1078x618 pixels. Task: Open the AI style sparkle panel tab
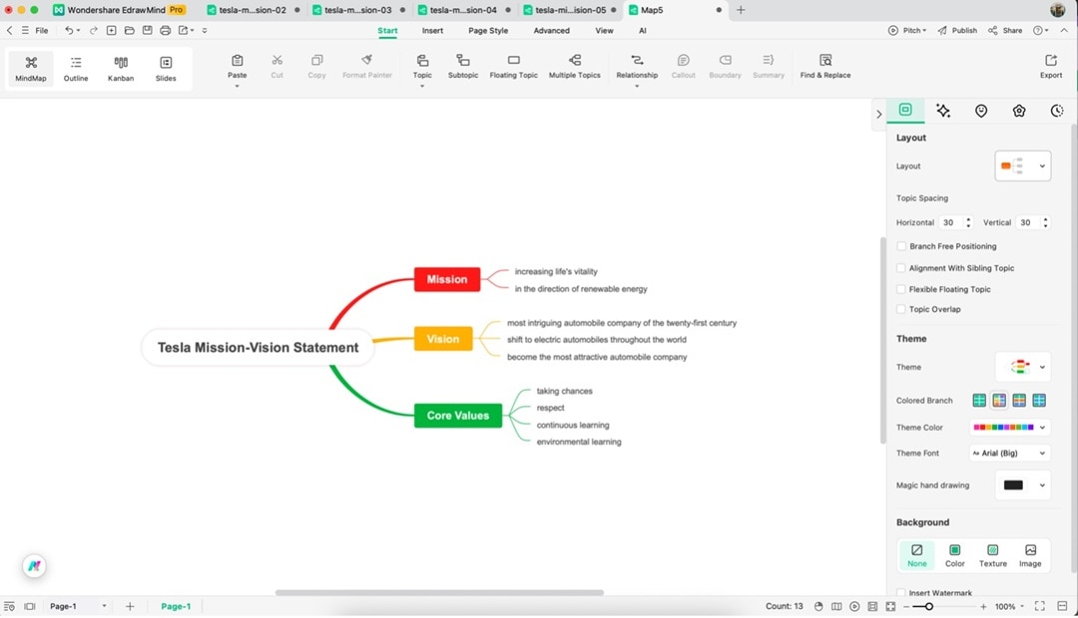pyautogui.click(x=943, y=111)
